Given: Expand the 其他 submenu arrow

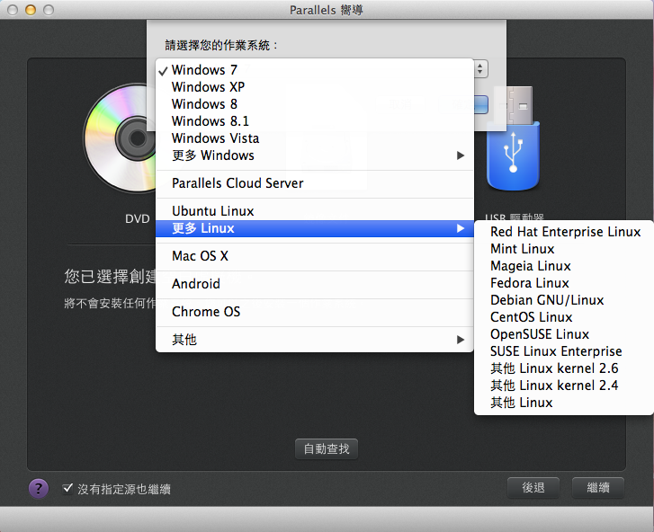Looking at the screenshot, I should point(460,340).
